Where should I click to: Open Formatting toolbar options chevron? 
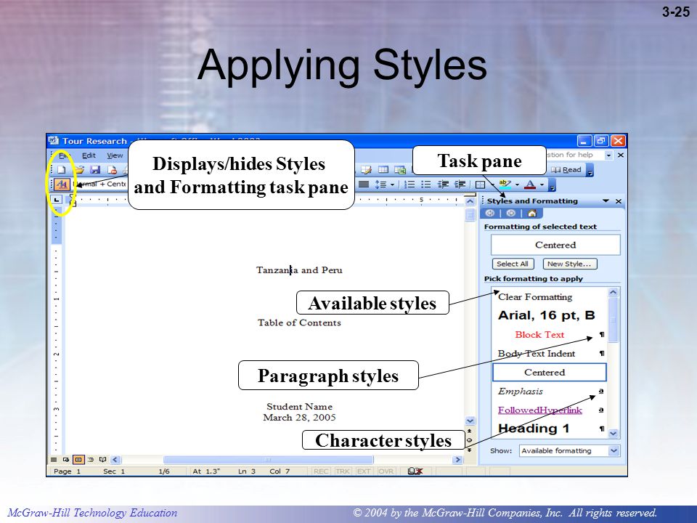click(552, 185)
